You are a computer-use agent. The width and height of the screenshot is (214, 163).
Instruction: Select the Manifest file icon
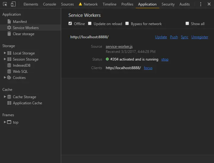(x=9, y=22)
